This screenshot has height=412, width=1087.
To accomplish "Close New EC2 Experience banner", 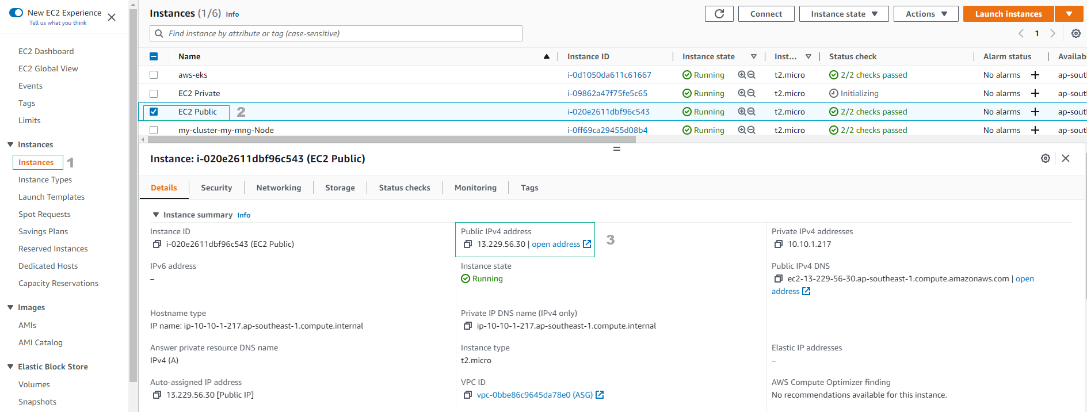I will [x=112, y=17].
